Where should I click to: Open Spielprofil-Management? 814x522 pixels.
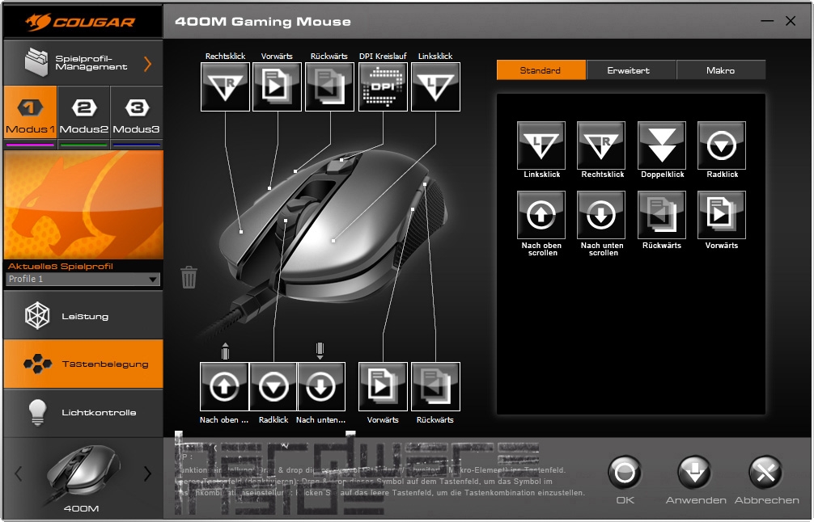pyautogui.click(x=83, y=63)
